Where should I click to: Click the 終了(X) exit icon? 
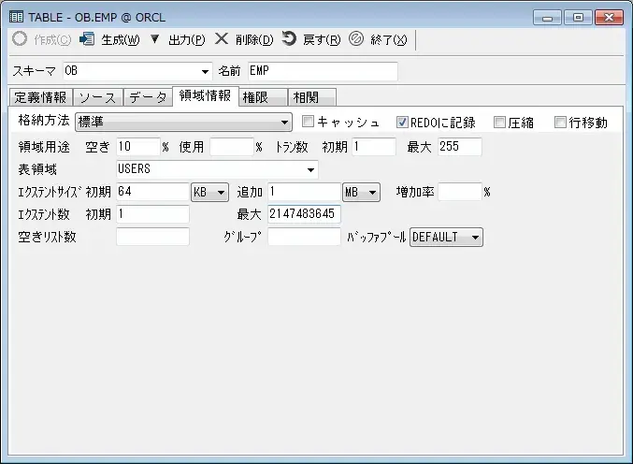coord(356,38)
